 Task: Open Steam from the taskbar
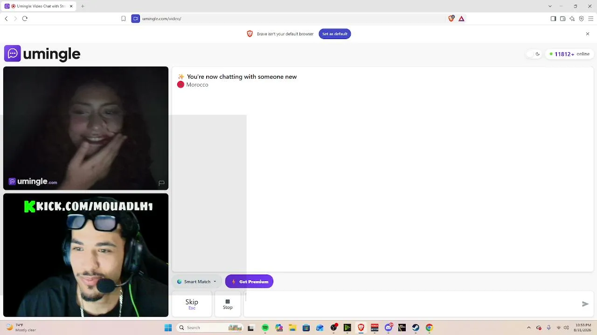click(x=416, y=328)
